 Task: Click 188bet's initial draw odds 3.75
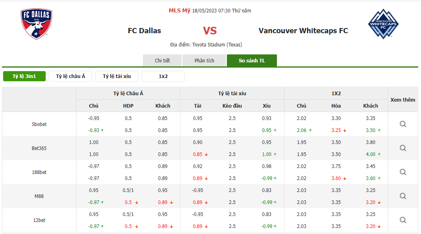(x=336, y=166)
